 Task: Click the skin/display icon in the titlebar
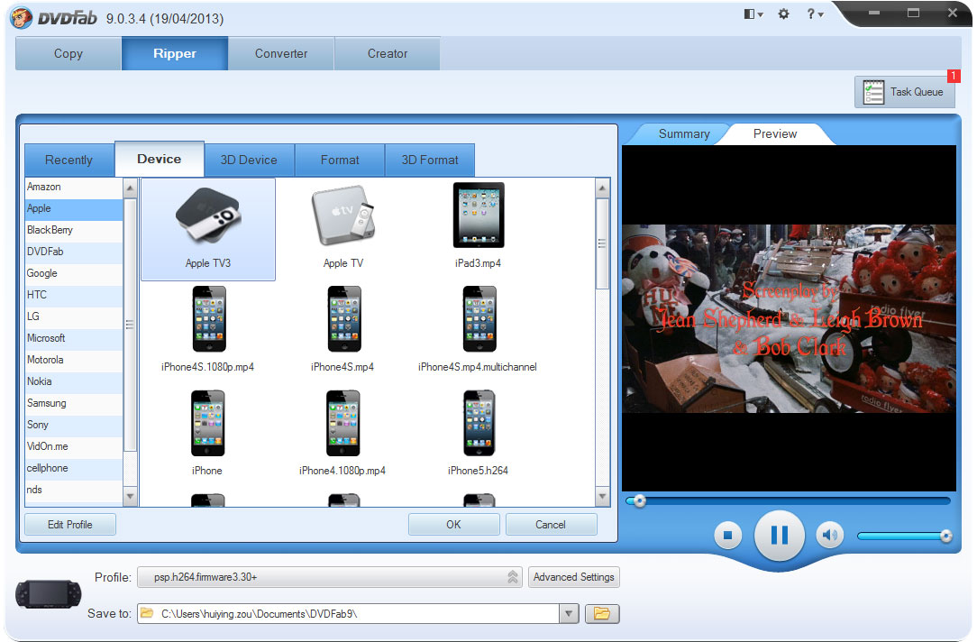tap(748, 14)
